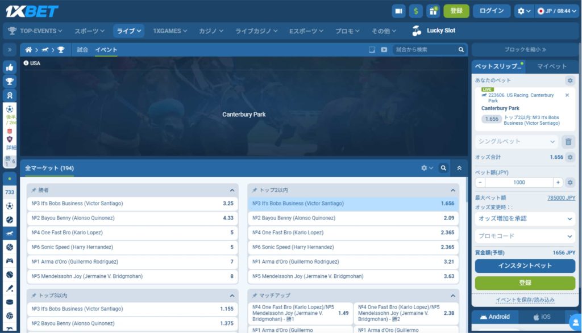Switch to the イベント tab
This screenshot has width=582, height=333.
pyautogui.click(x=106, y=49)
